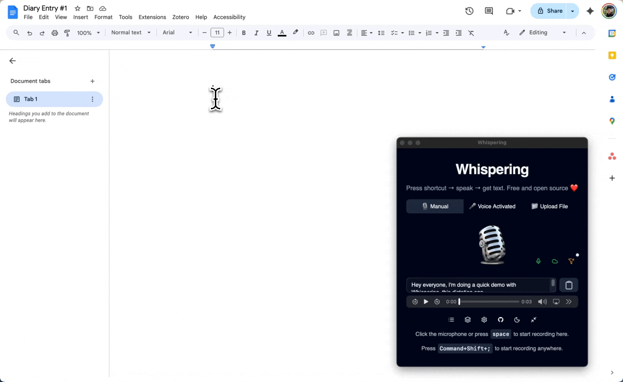Open Google Contacts side panel
Screen dimensions: 623x382
[x=612, y=99]
